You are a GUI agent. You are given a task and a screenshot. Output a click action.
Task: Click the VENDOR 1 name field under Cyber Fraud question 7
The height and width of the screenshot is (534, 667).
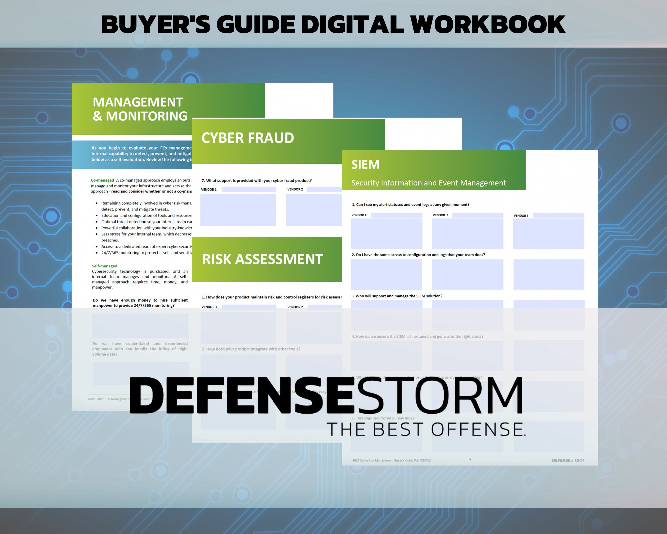pos(249,189)
